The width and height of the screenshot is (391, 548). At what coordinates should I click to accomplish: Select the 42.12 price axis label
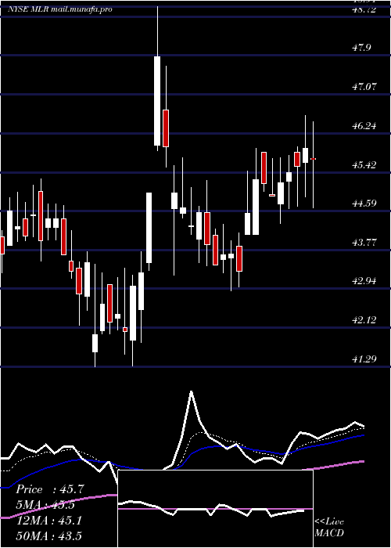click(x=365, y=319)
